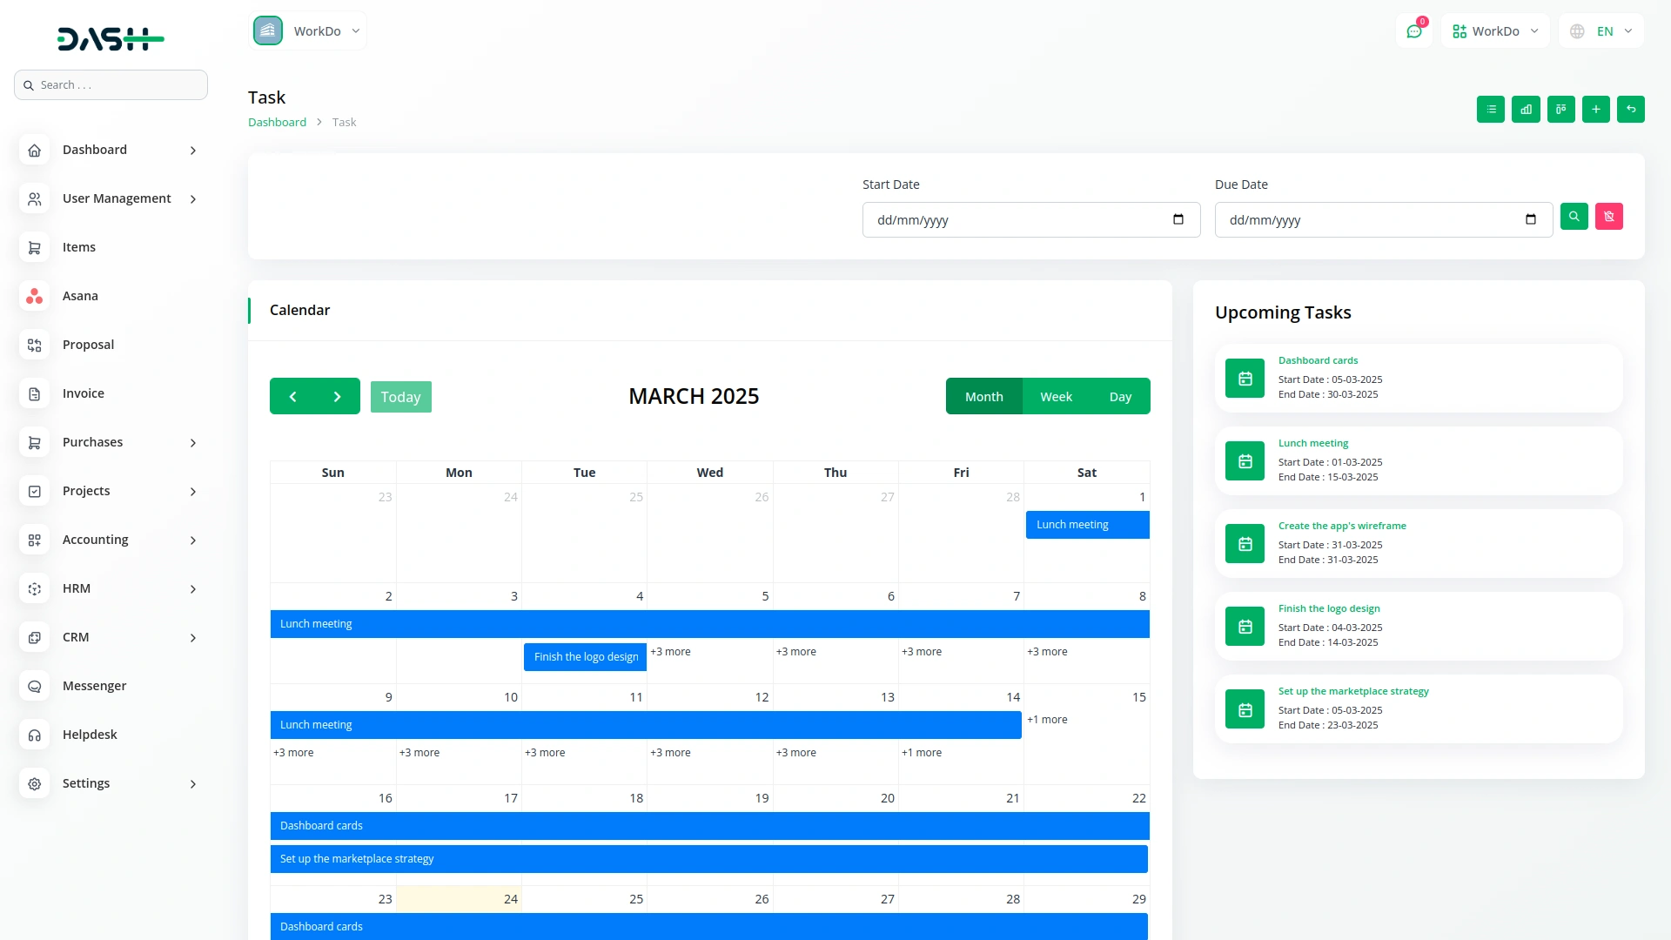This screenshot has height=940, width=1671.
Task: Go to next month arrow
Action: [x=338, y=397]
